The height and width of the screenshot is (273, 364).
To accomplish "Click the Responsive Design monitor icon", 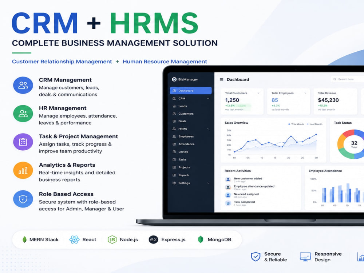I will [x=305, y=257].
